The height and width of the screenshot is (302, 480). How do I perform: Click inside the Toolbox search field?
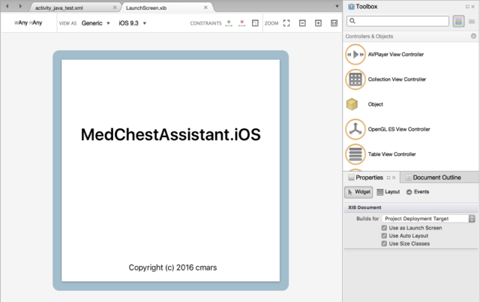point(397,21)
